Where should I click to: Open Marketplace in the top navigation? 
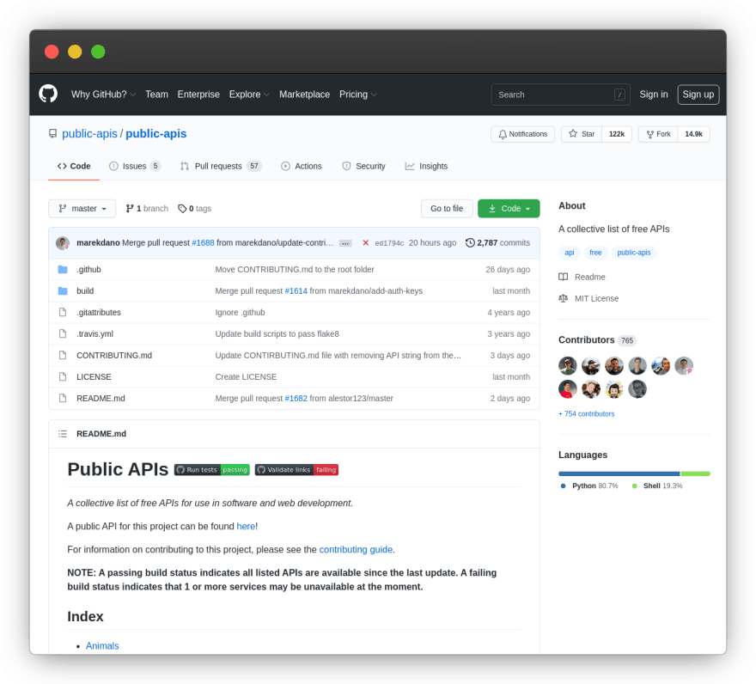[304, 95]
